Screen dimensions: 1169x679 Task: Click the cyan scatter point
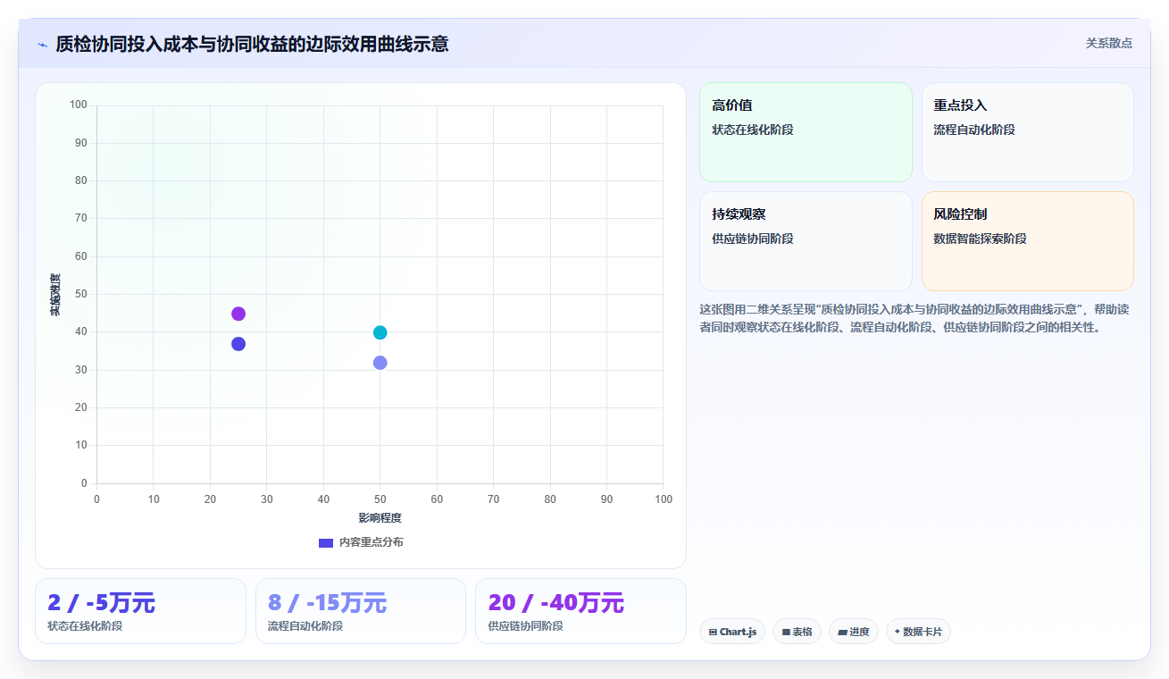[x=380, y=332]
